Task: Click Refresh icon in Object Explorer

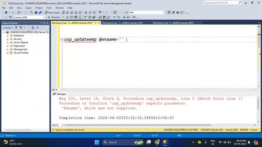Action: (x=33, y=28)
